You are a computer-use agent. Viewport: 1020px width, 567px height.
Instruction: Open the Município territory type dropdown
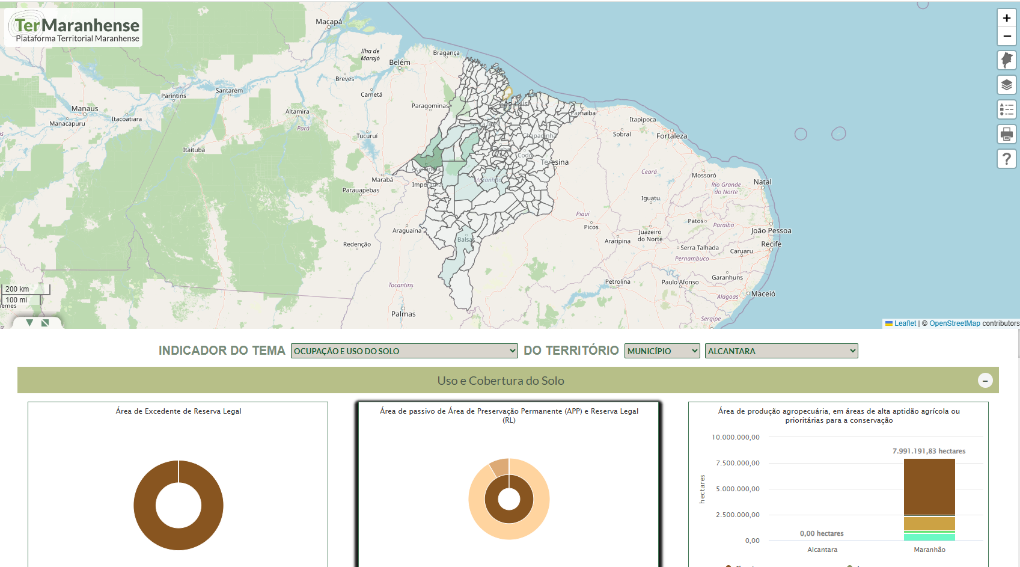tap(662, 351)
